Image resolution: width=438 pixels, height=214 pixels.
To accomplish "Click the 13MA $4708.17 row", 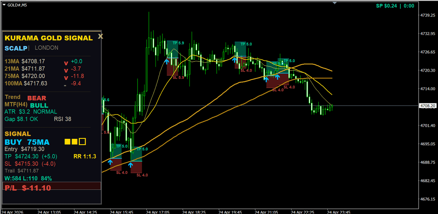I will [25, 61].
